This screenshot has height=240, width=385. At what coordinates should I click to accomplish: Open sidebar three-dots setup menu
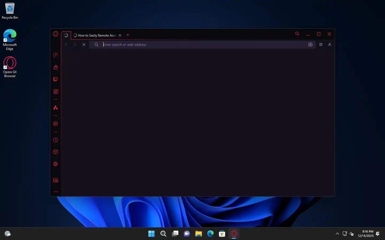click(56, 192)
